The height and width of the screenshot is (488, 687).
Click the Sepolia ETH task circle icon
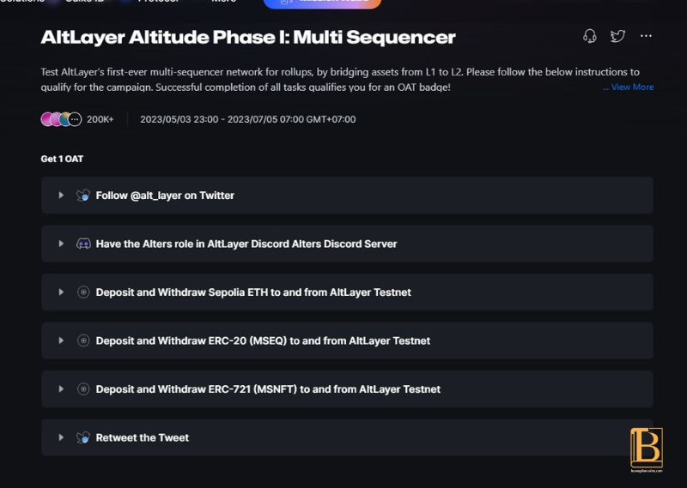point(83,292)
